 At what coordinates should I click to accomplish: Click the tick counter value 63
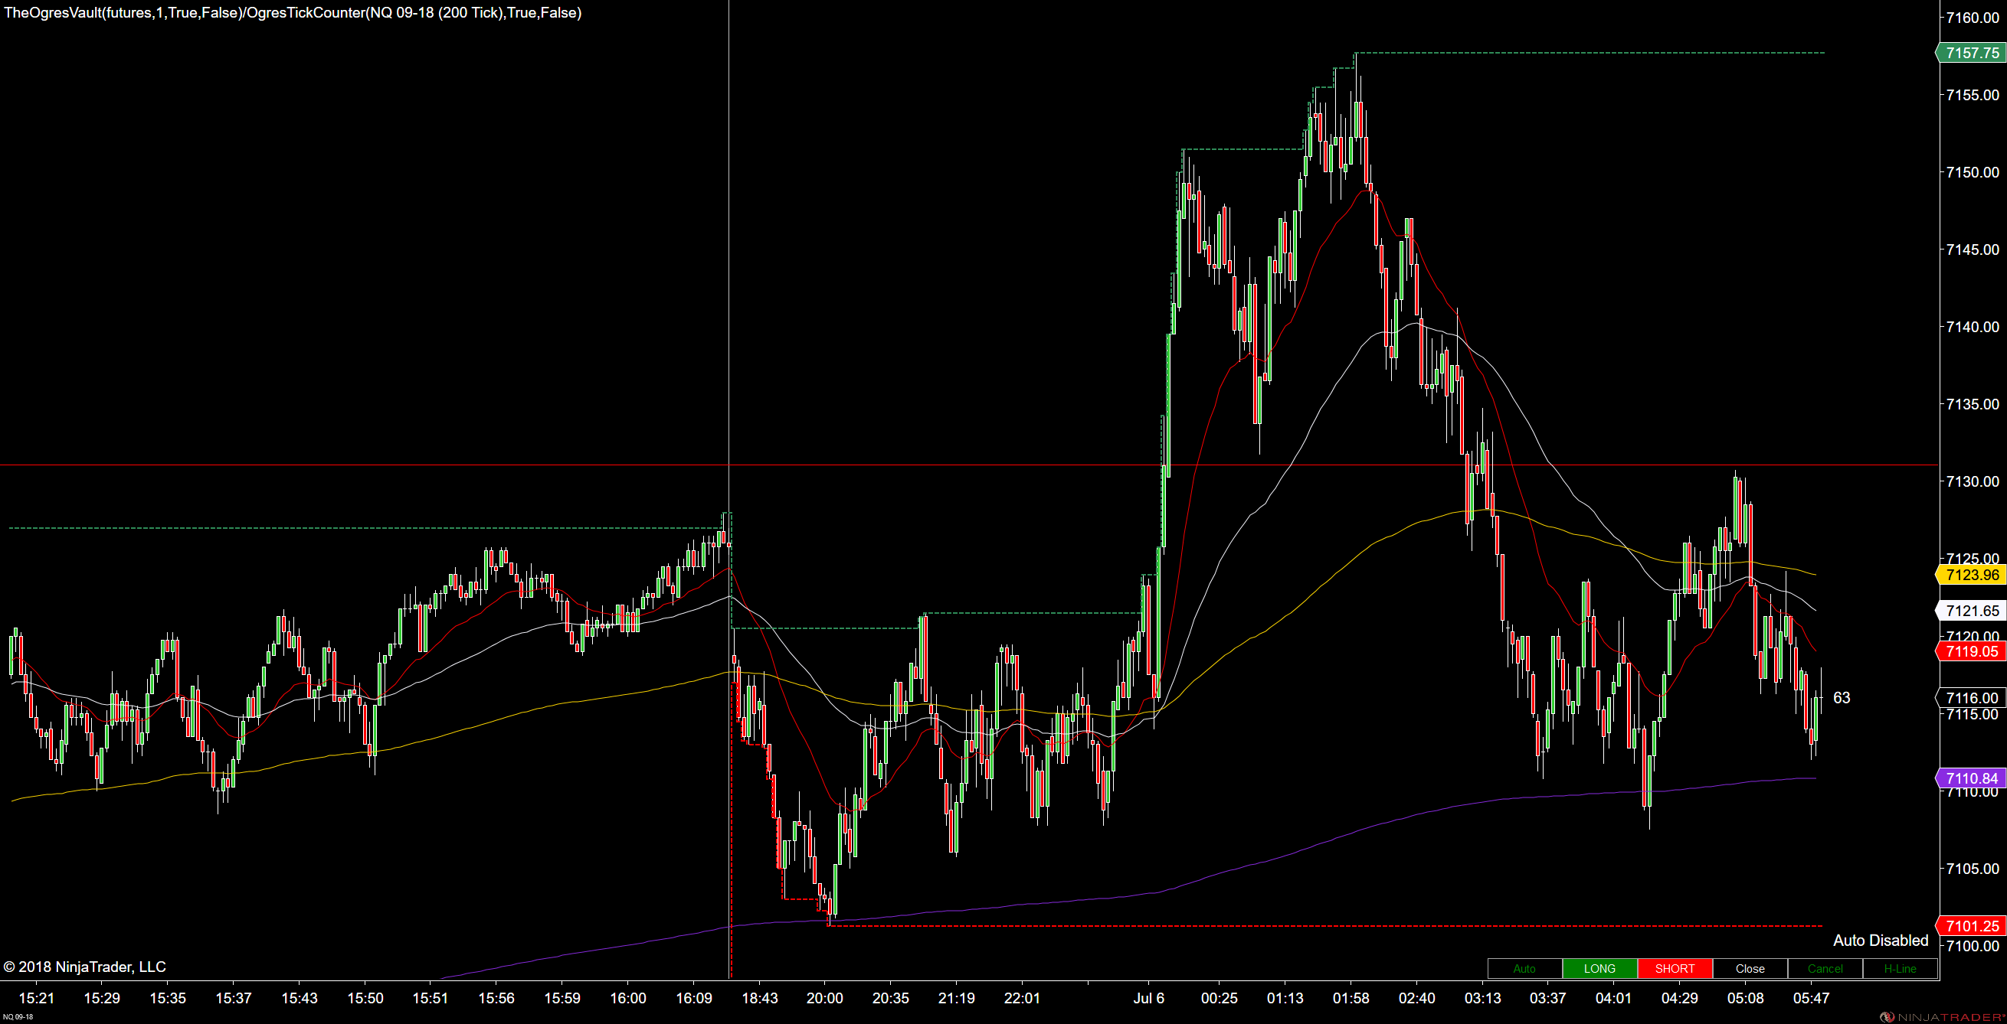[x=1842, y=698]
